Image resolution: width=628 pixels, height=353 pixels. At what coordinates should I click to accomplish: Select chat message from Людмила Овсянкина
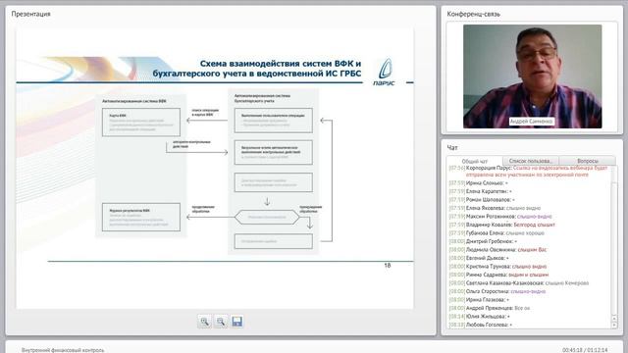(x=497, y=250)
